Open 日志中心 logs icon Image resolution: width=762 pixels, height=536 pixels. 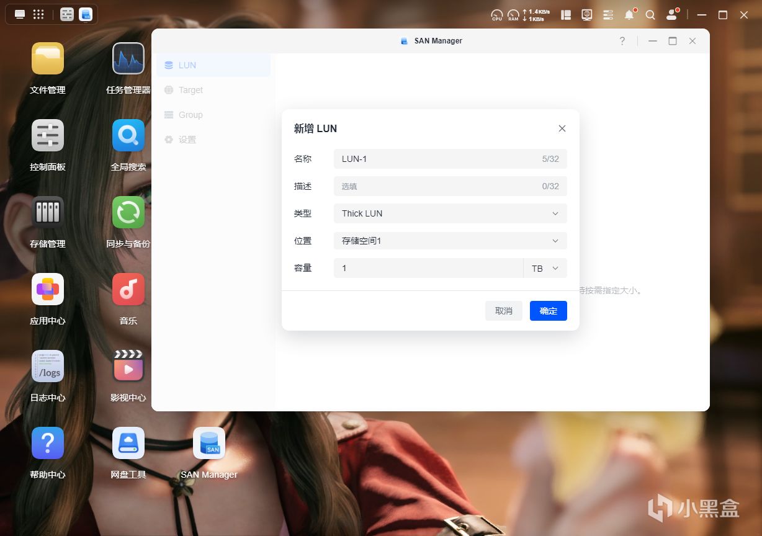(48, 366)
